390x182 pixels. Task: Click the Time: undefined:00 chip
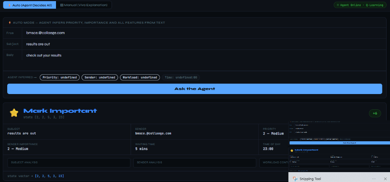click(181, 77)
